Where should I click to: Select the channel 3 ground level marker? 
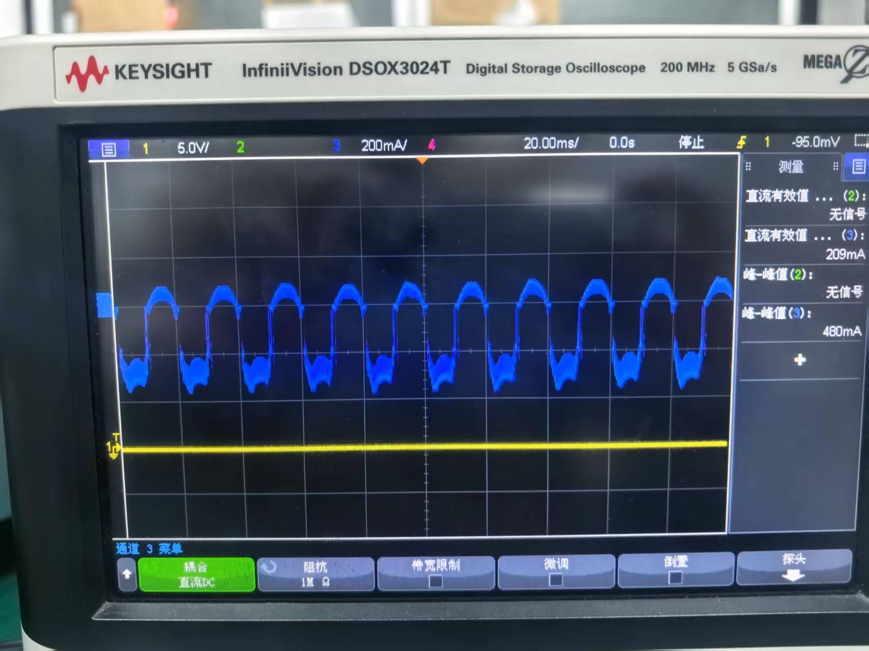pyautogui.click(x=105, y=305)
